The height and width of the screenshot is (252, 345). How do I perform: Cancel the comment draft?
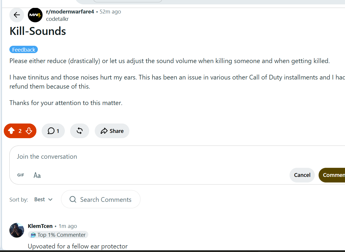pos(302,175)
